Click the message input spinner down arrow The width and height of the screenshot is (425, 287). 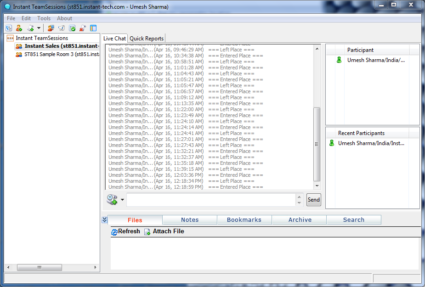(x=299, y=203)
